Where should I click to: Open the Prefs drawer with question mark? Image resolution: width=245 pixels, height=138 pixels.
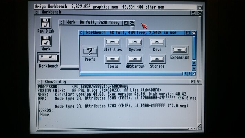click(x=90, y=52)
